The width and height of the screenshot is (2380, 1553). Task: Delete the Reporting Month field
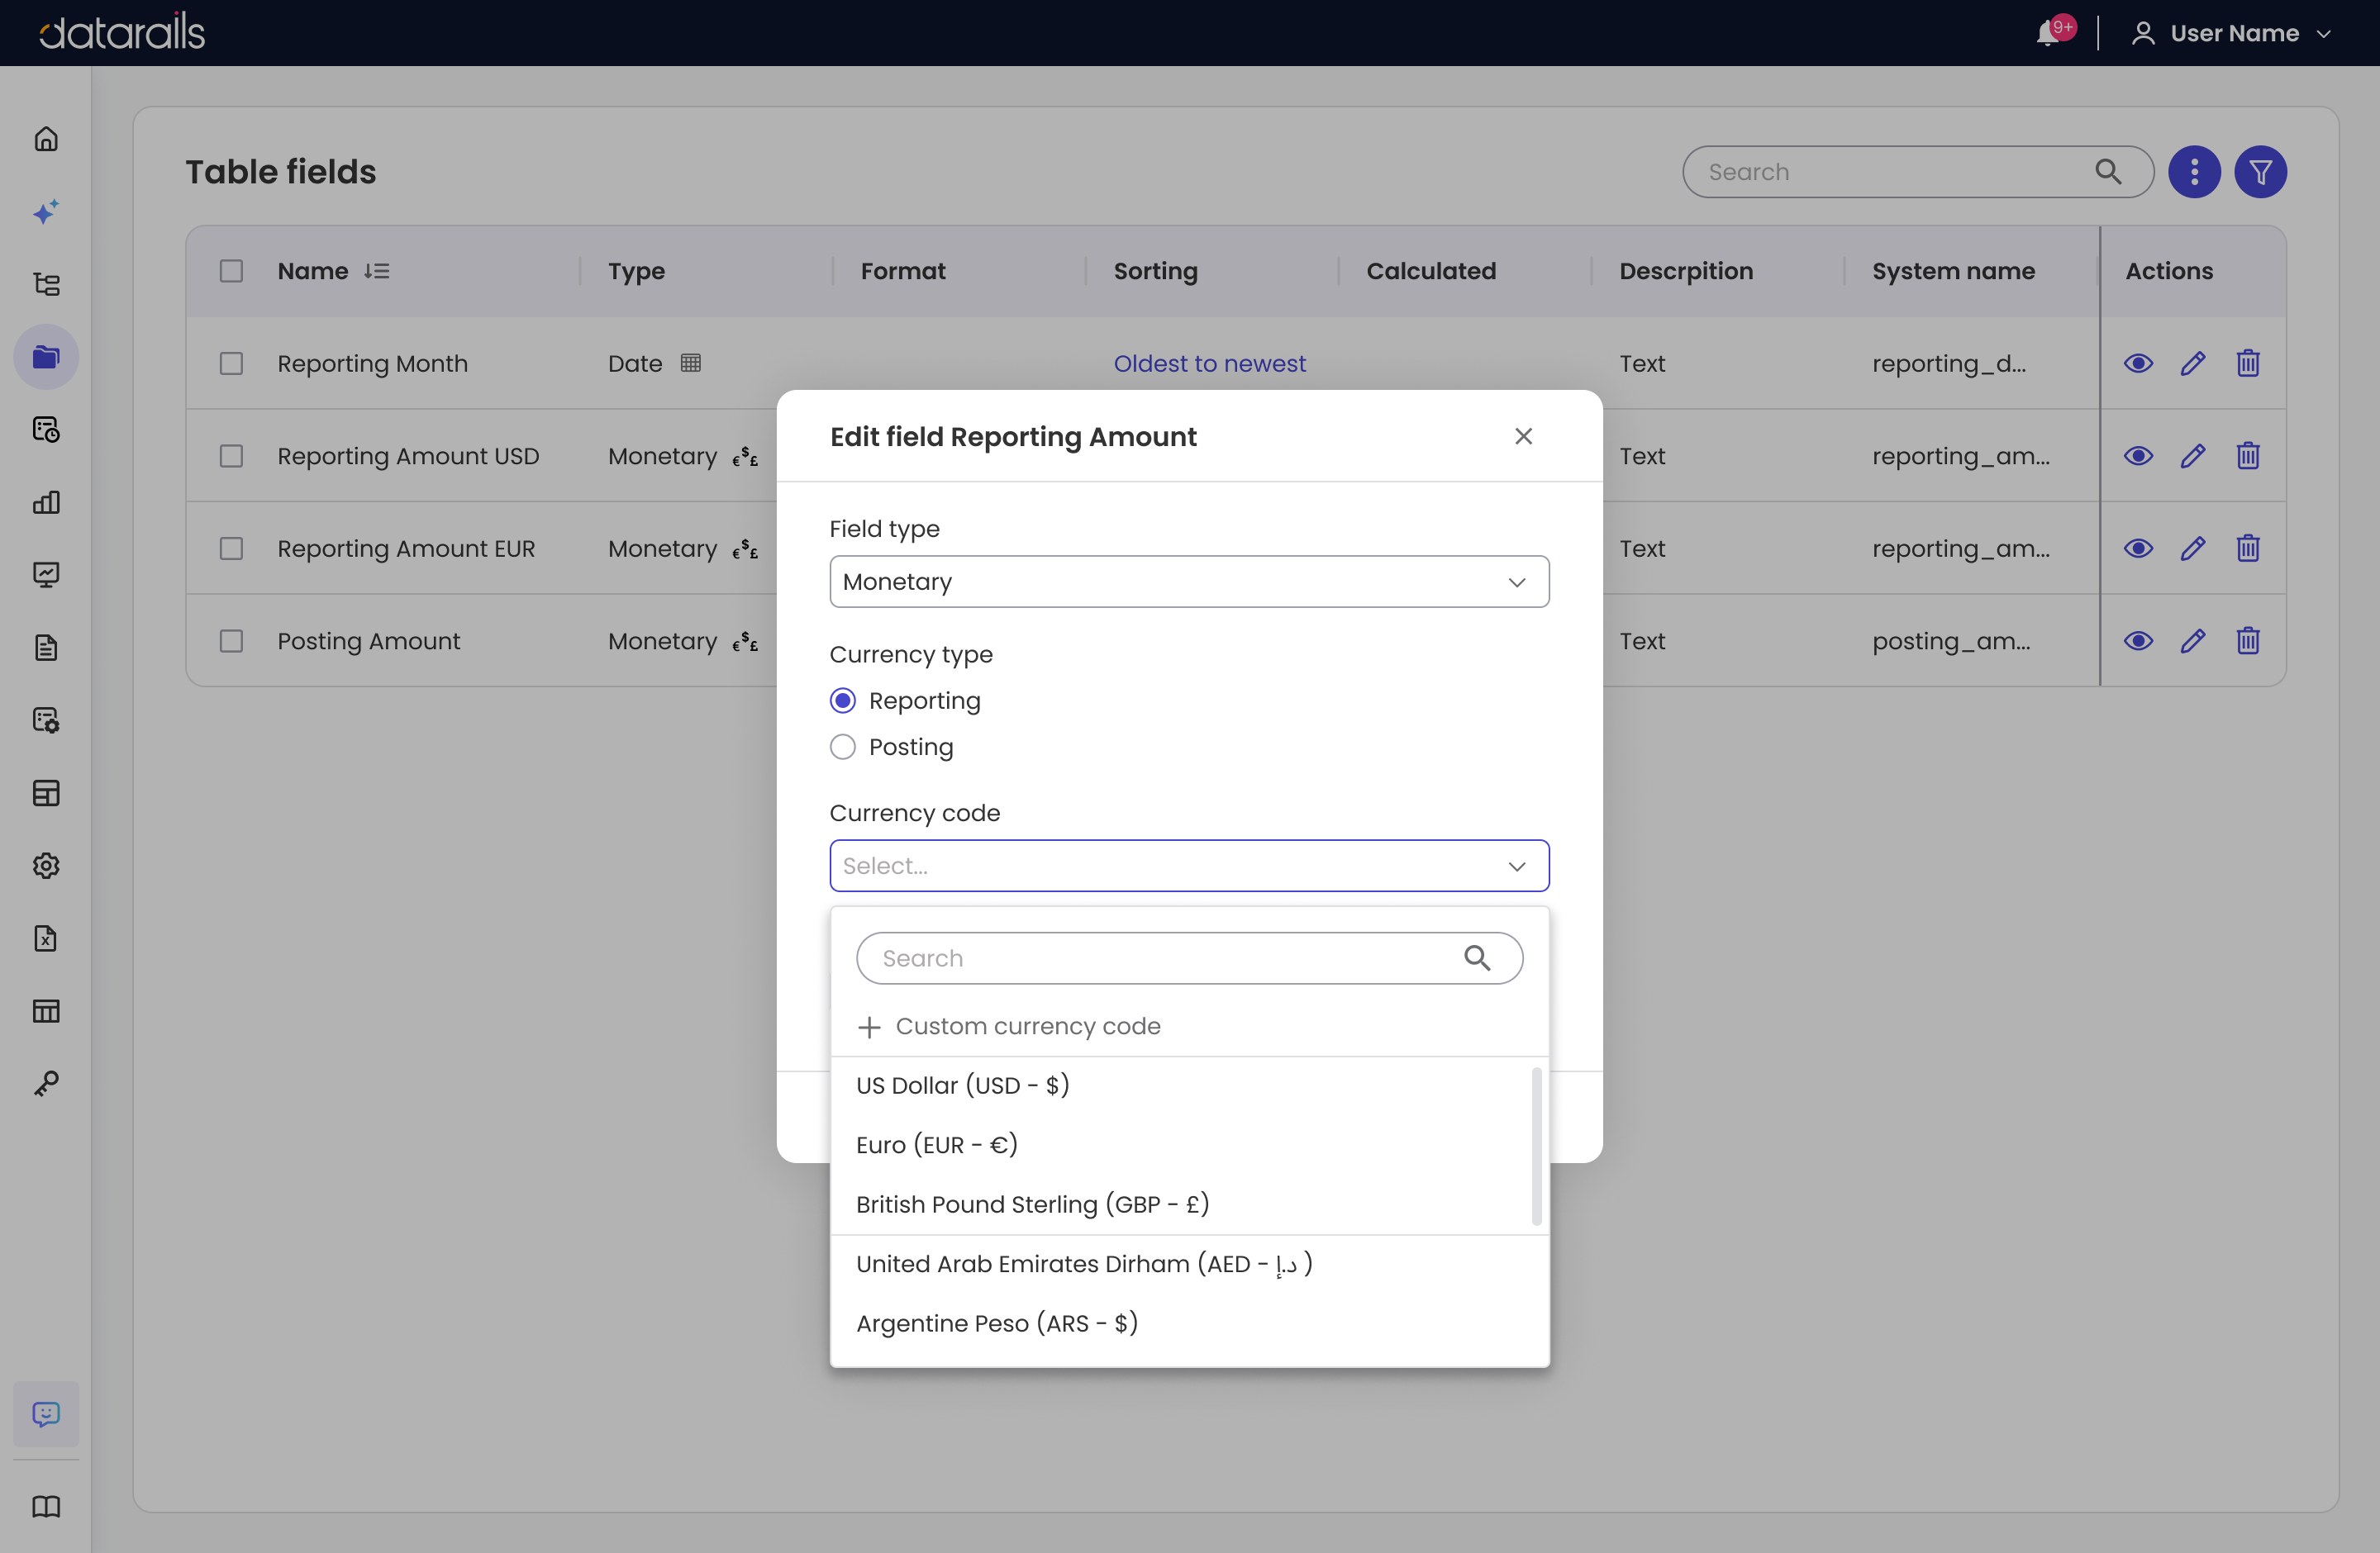[2248, 363]
